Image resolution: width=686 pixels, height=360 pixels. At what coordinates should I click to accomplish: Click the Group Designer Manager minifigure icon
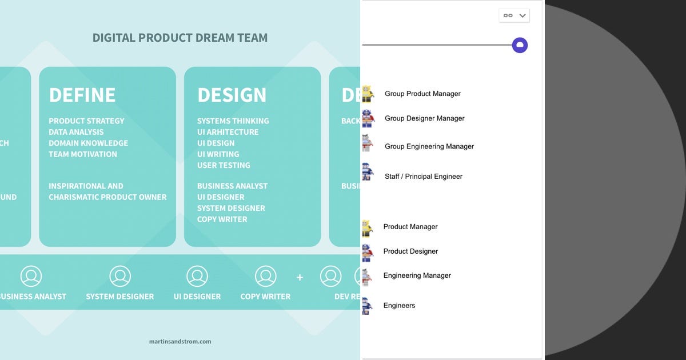[x=368, y=118]
